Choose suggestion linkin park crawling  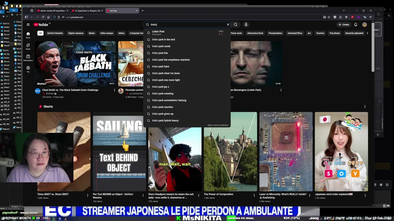point(187,94)
